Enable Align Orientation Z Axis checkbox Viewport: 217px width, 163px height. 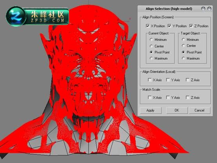pos(188,80)
